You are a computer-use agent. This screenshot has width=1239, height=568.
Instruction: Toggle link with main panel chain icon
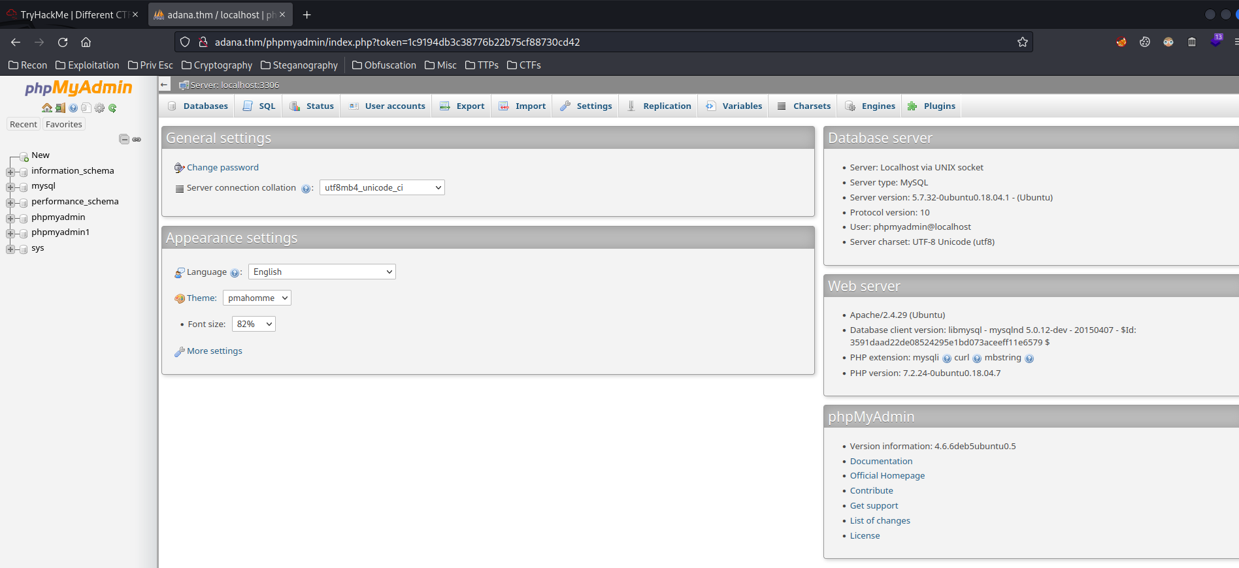coord(137,139)
